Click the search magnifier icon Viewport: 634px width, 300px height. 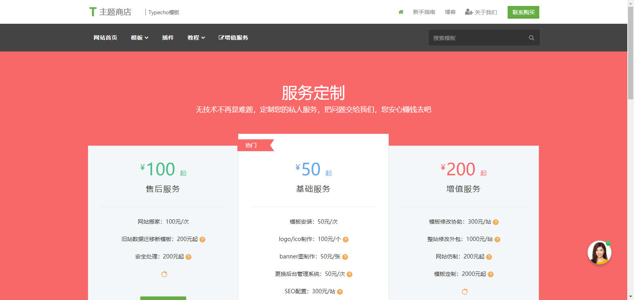click(x=531, y=38)
